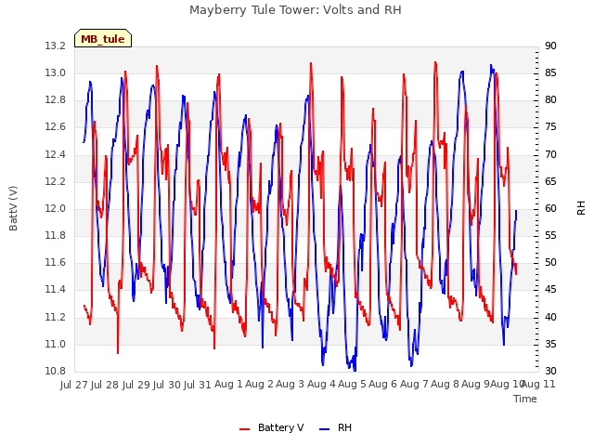Image resolution: width=594 pixels, height=446 pixels.
Task: Click the Aug 7 x-axis tick label
Action: tap(414, 384)
